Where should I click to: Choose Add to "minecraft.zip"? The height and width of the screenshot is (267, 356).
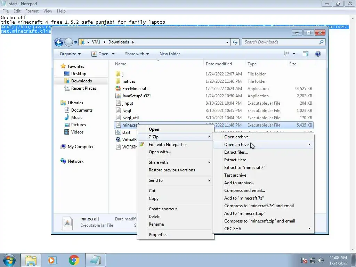pos(263,213)
